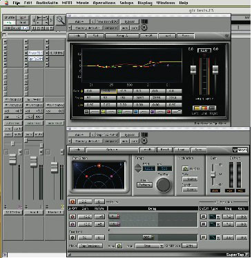Click the gray Right channel button in the EQ

[212, 108]
